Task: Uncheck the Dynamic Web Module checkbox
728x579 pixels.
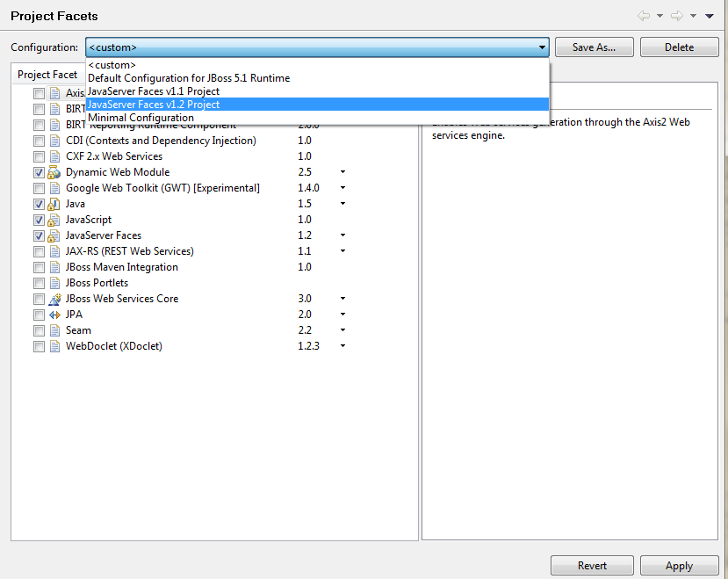Action: [39, 172]
